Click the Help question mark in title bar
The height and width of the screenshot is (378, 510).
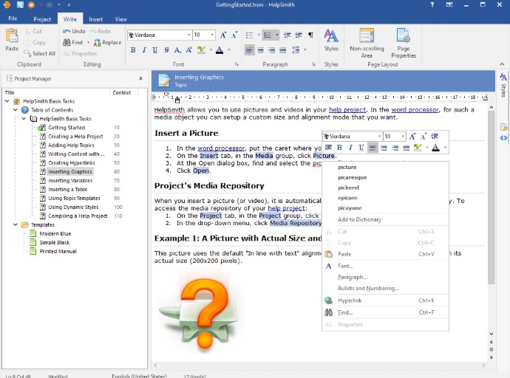tap(432, 5)
